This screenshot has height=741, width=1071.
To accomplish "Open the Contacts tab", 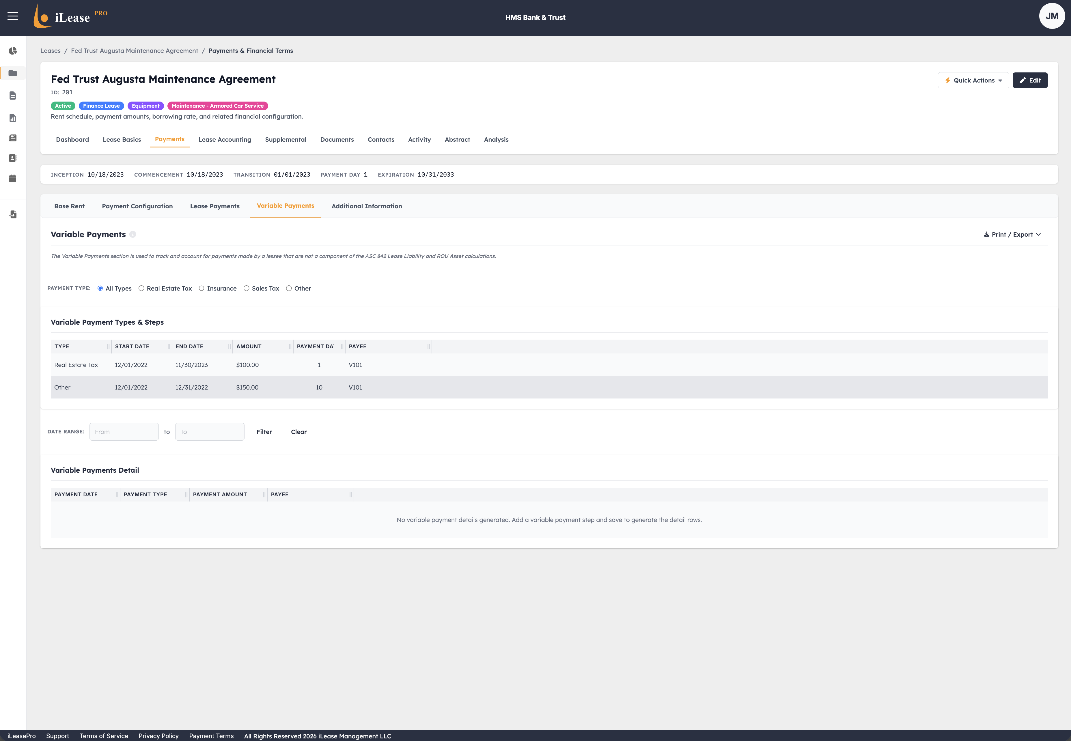I will [381, 140].
